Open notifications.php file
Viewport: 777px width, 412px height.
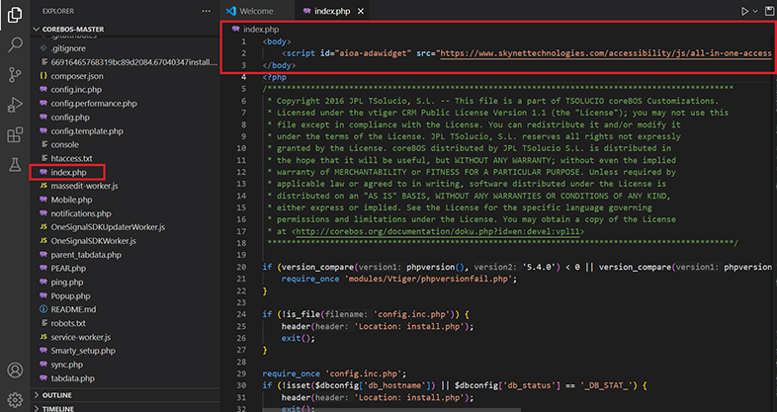81,213
